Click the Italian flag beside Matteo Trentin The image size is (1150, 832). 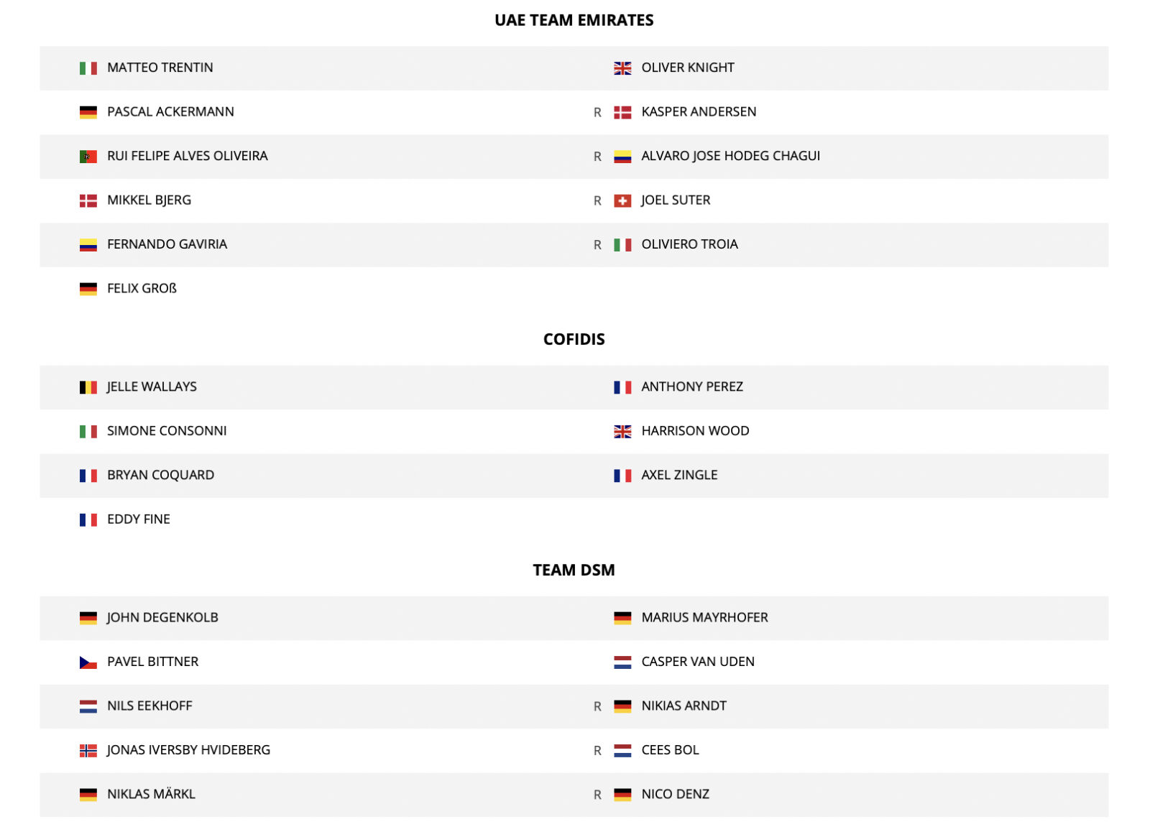coord(88,68)
